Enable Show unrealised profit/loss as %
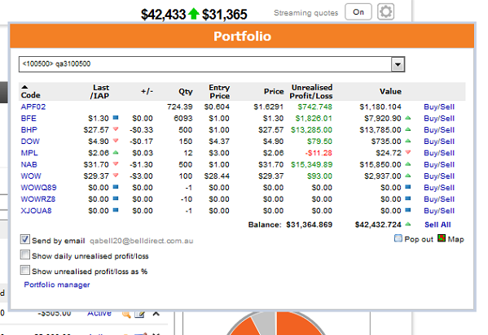 tap(25, 270)
